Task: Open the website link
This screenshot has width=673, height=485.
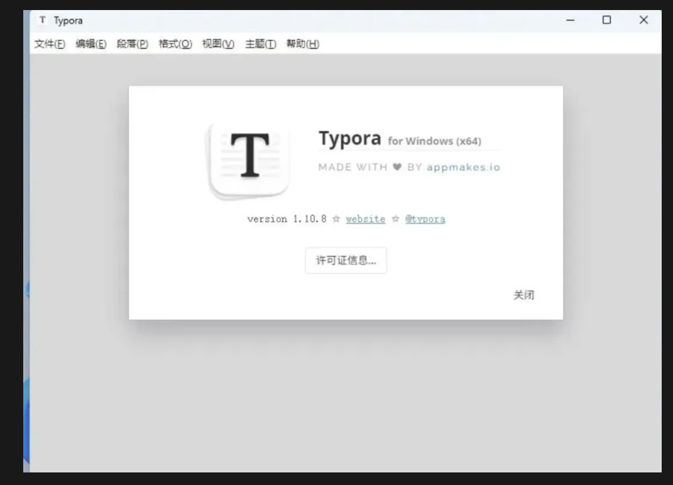Action: pos(366,219)
